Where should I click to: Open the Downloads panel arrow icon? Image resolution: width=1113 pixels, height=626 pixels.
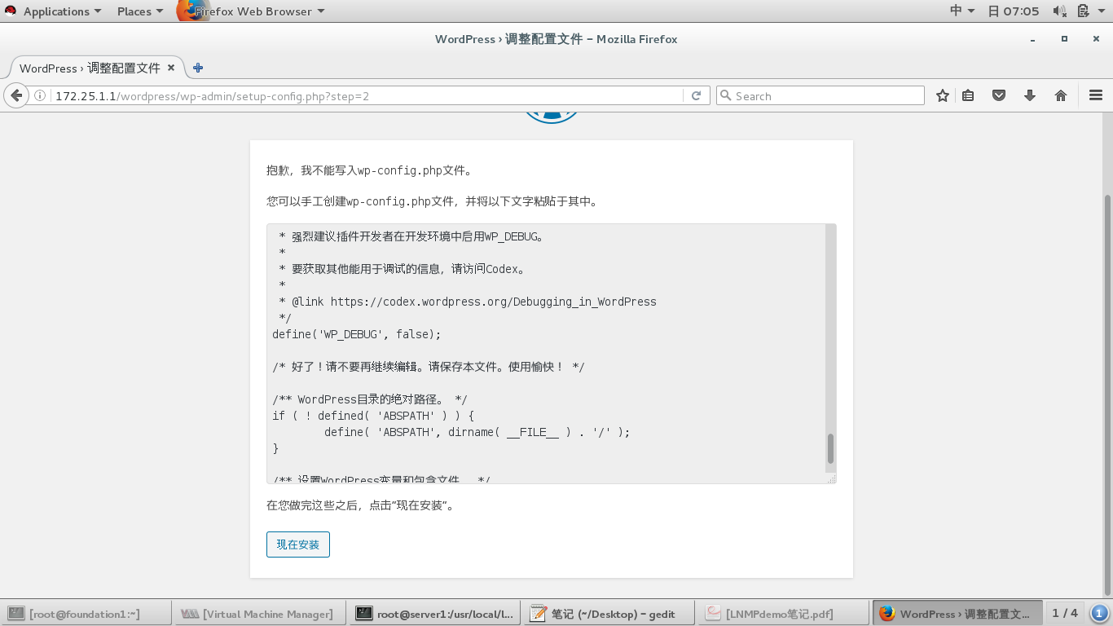[x=1030, y=95]
